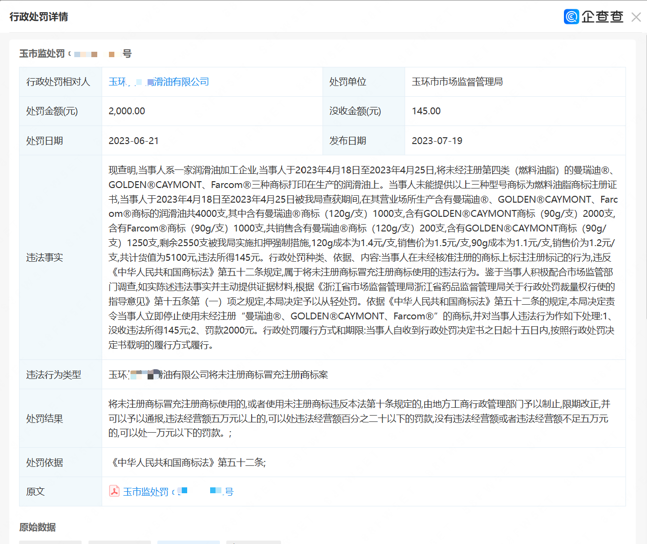Click the 没收金额(元) label
This screenshot has width=647, height=544.
point(355,111)
